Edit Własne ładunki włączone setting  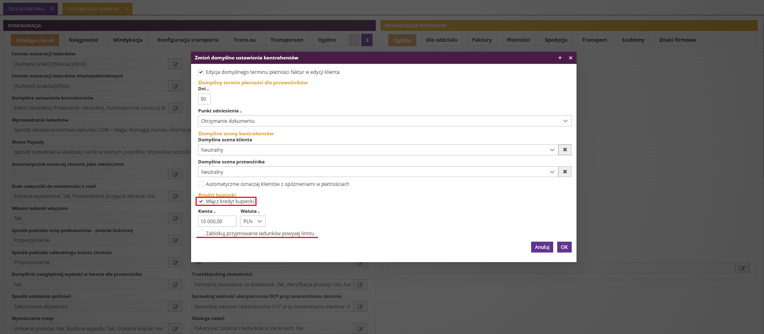click(x=175, y=218)
